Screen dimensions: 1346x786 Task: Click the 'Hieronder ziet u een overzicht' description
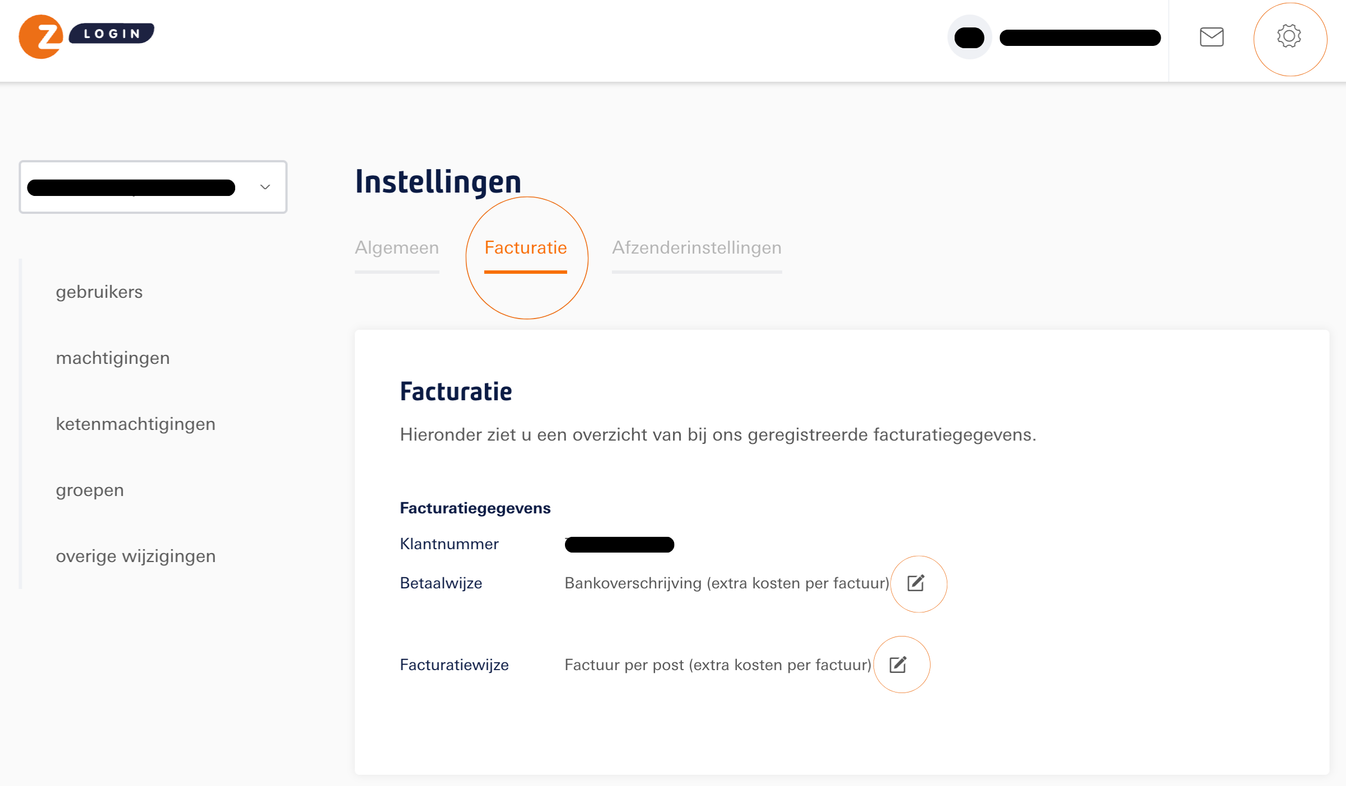coord(718,435)
